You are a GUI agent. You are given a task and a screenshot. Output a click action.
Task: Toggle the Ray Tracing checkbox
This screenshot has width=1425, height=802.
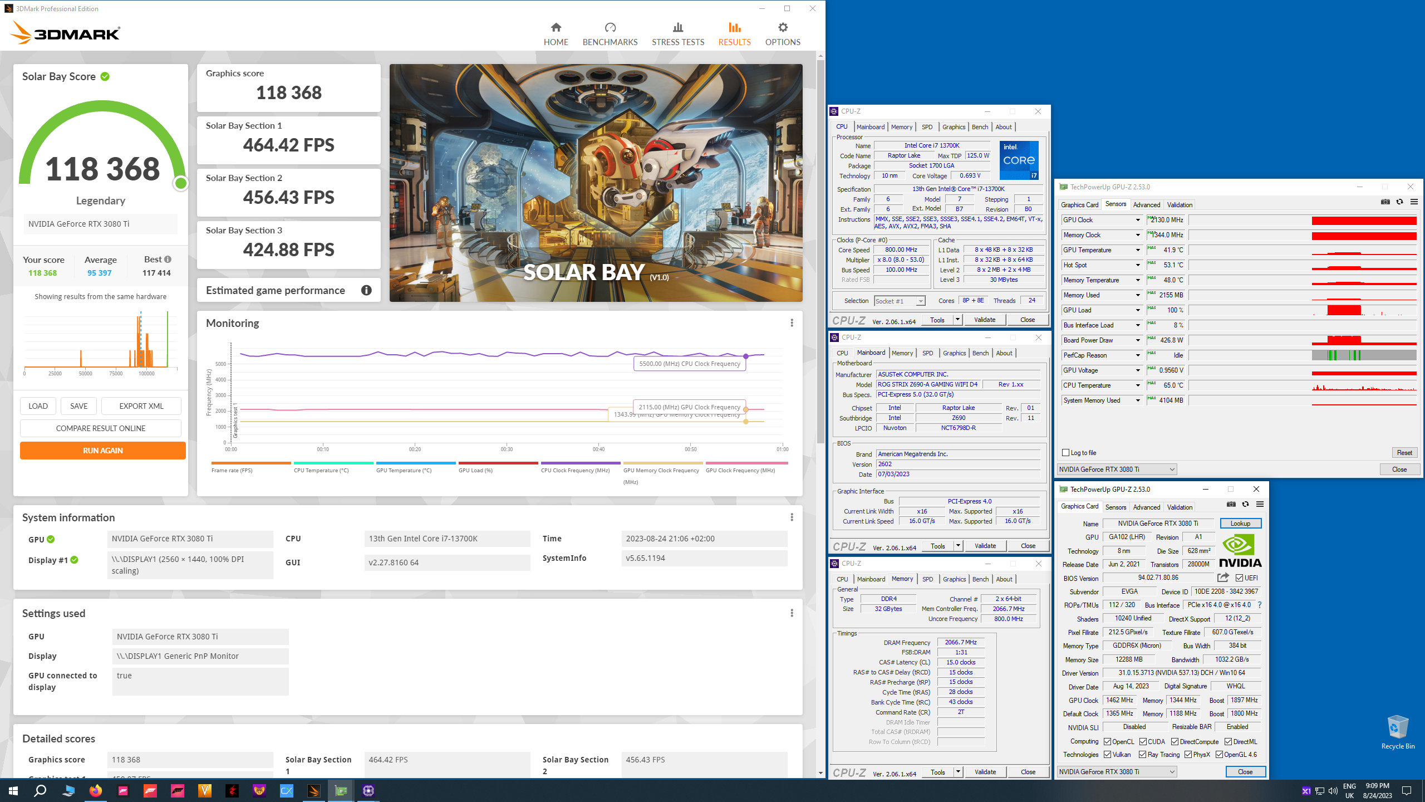click(x=1142, y=755)
